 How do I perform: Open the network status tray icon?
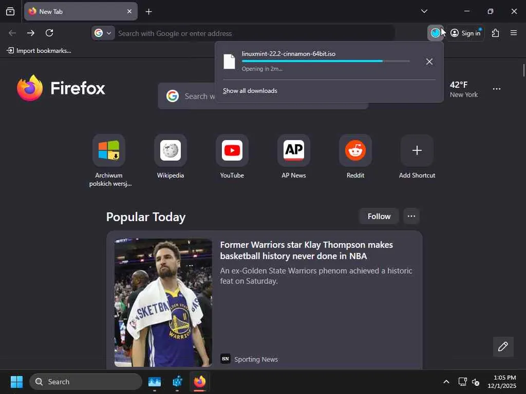tap(463, 382)
